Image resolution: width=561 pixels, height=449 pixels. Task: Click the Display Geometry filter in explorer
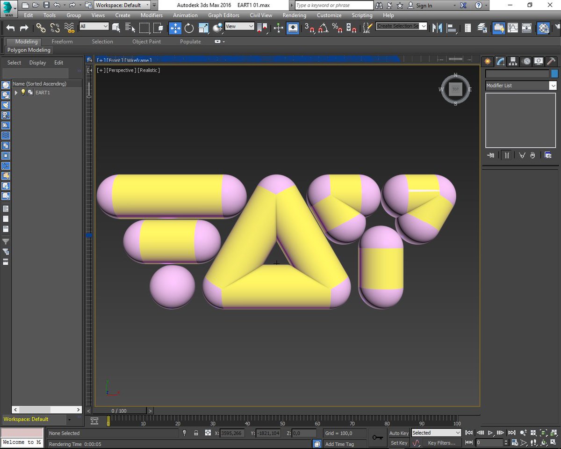[6, 85]
